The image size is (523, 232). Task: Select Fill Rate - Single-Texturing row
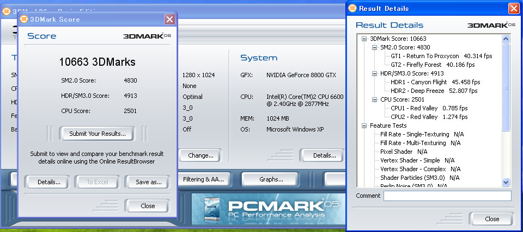point(422,134)
